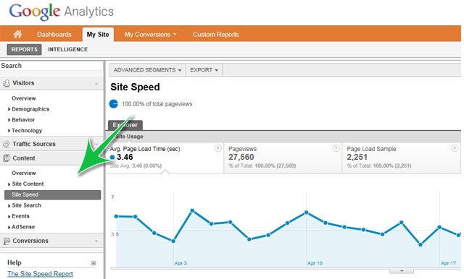Open the Custom Reports tab
This screenshot has height=279, width=464.
(x=216, y=35)
